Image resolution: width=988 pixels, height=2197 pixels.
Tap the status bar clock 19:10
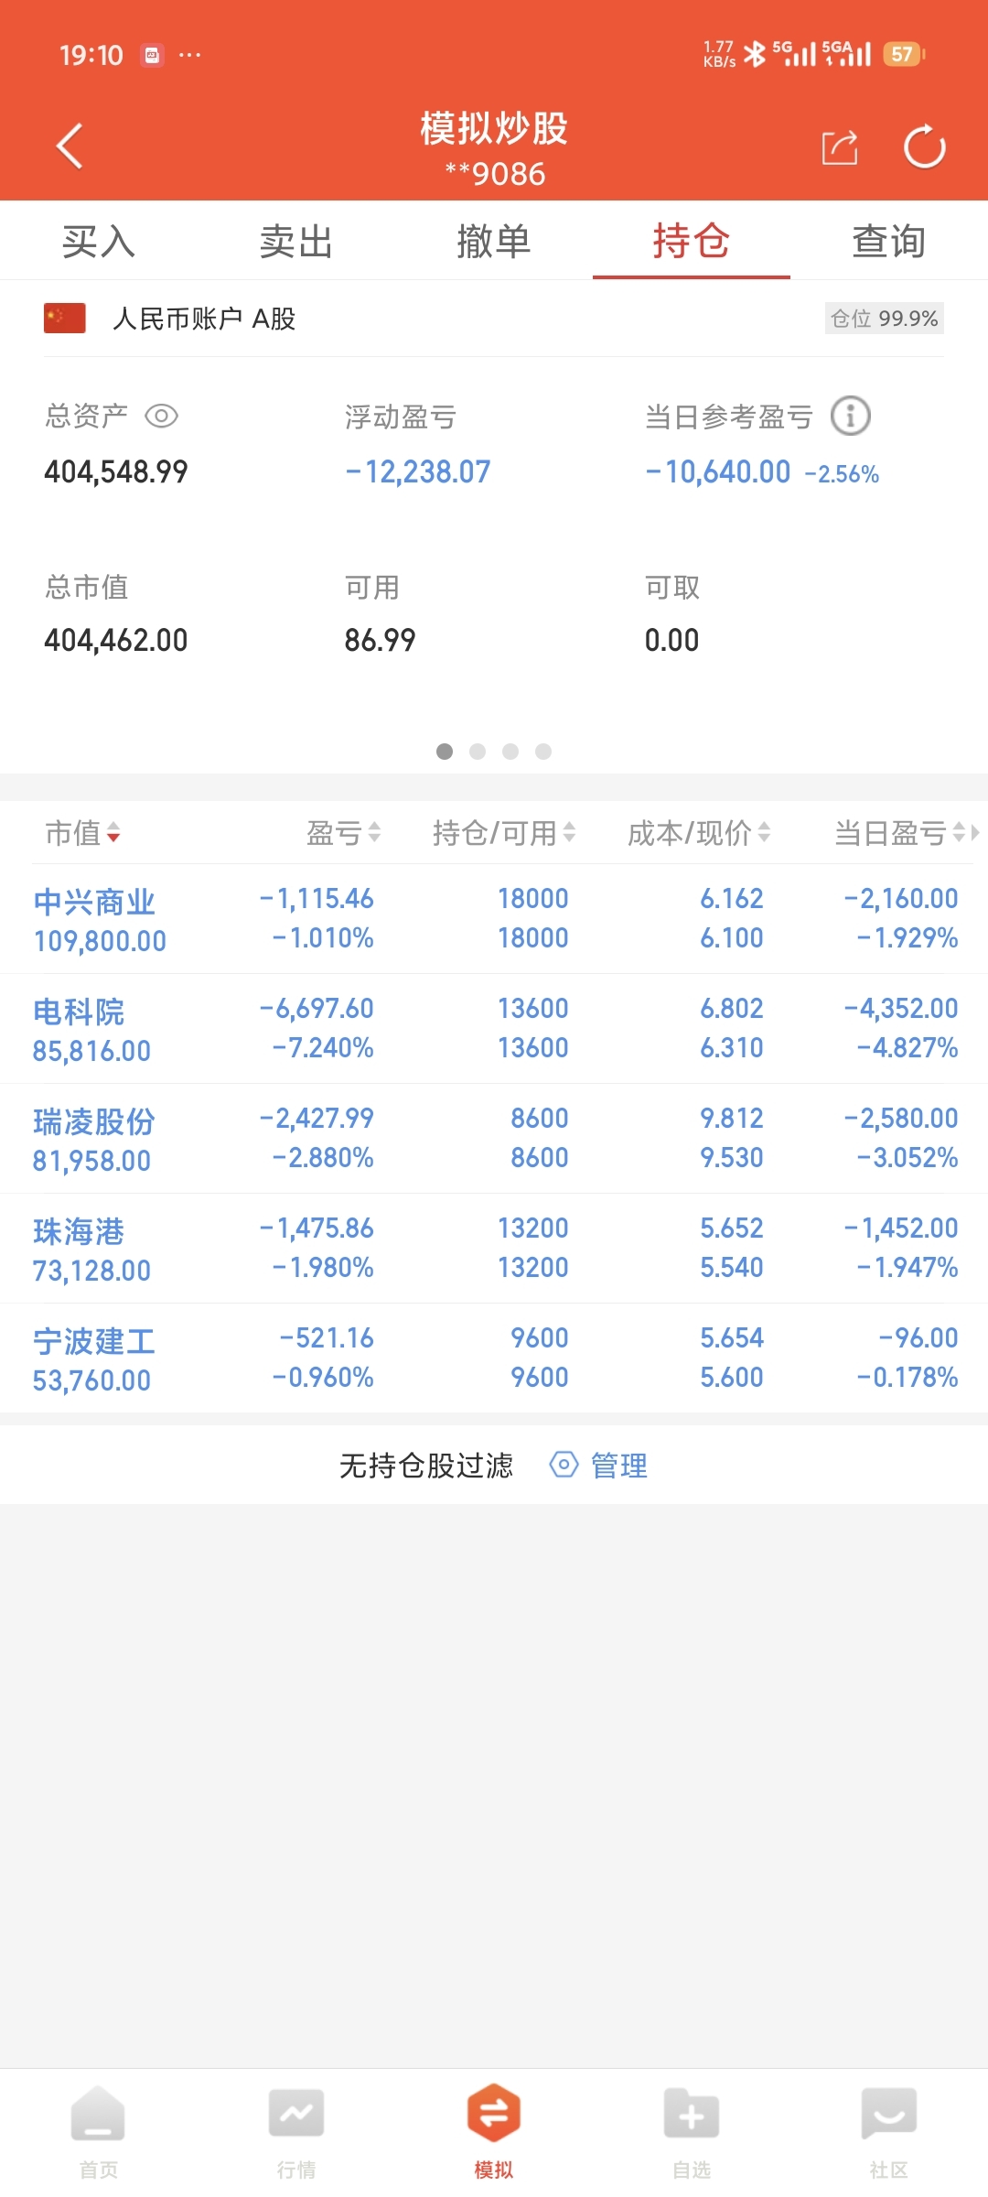(x=91, y=55)
